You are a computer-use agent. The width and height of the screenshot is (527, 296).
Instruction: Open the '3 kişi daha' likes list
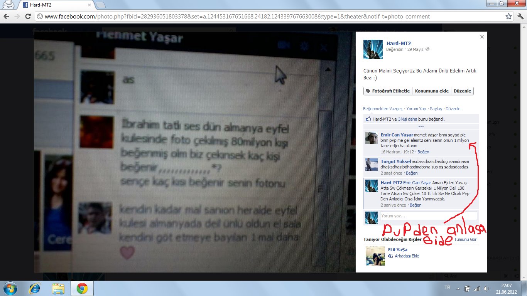[408, 119]
